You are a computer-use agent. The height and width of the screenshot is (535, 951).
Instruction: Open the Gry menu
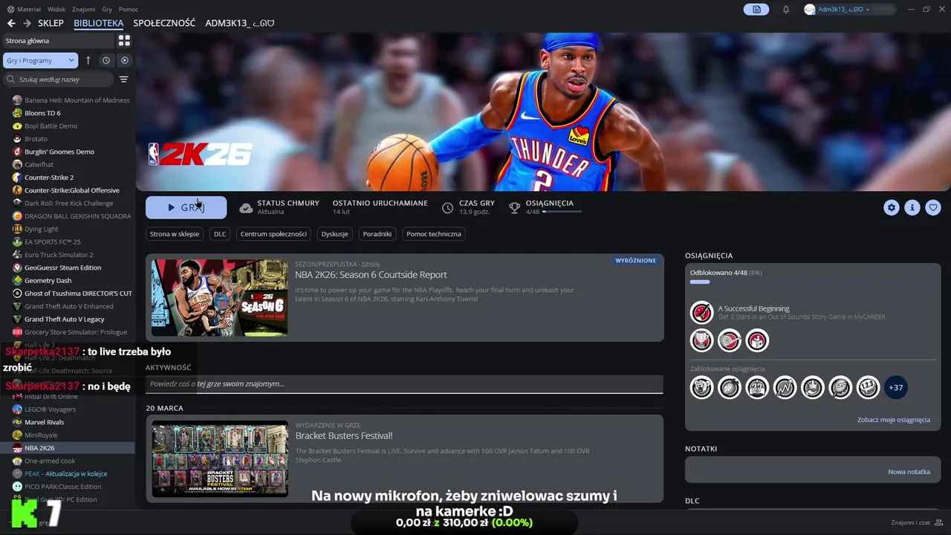[x=107, y=10]
